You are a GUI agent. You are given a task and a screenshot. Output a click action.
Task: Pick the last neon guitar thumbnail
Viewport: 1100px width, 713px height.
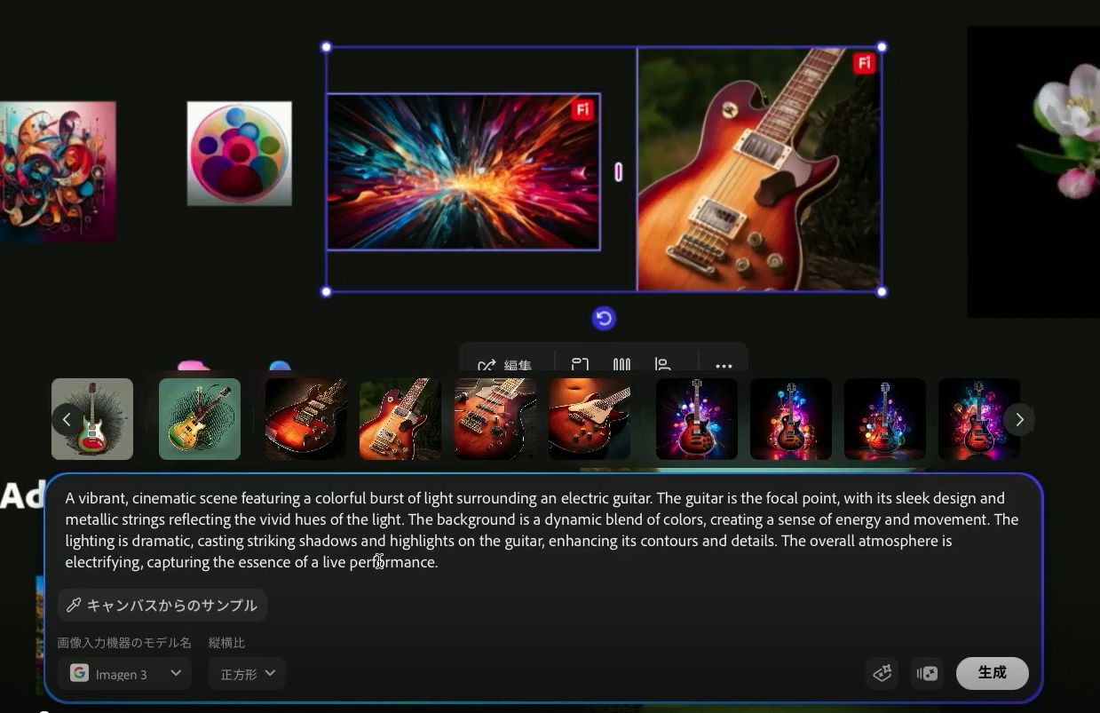(x=979, y=419)
